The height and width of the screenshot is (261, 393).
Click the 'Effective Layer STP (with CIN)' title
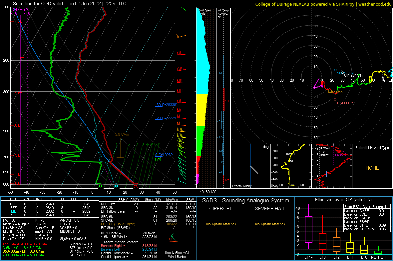pos(343,200)
